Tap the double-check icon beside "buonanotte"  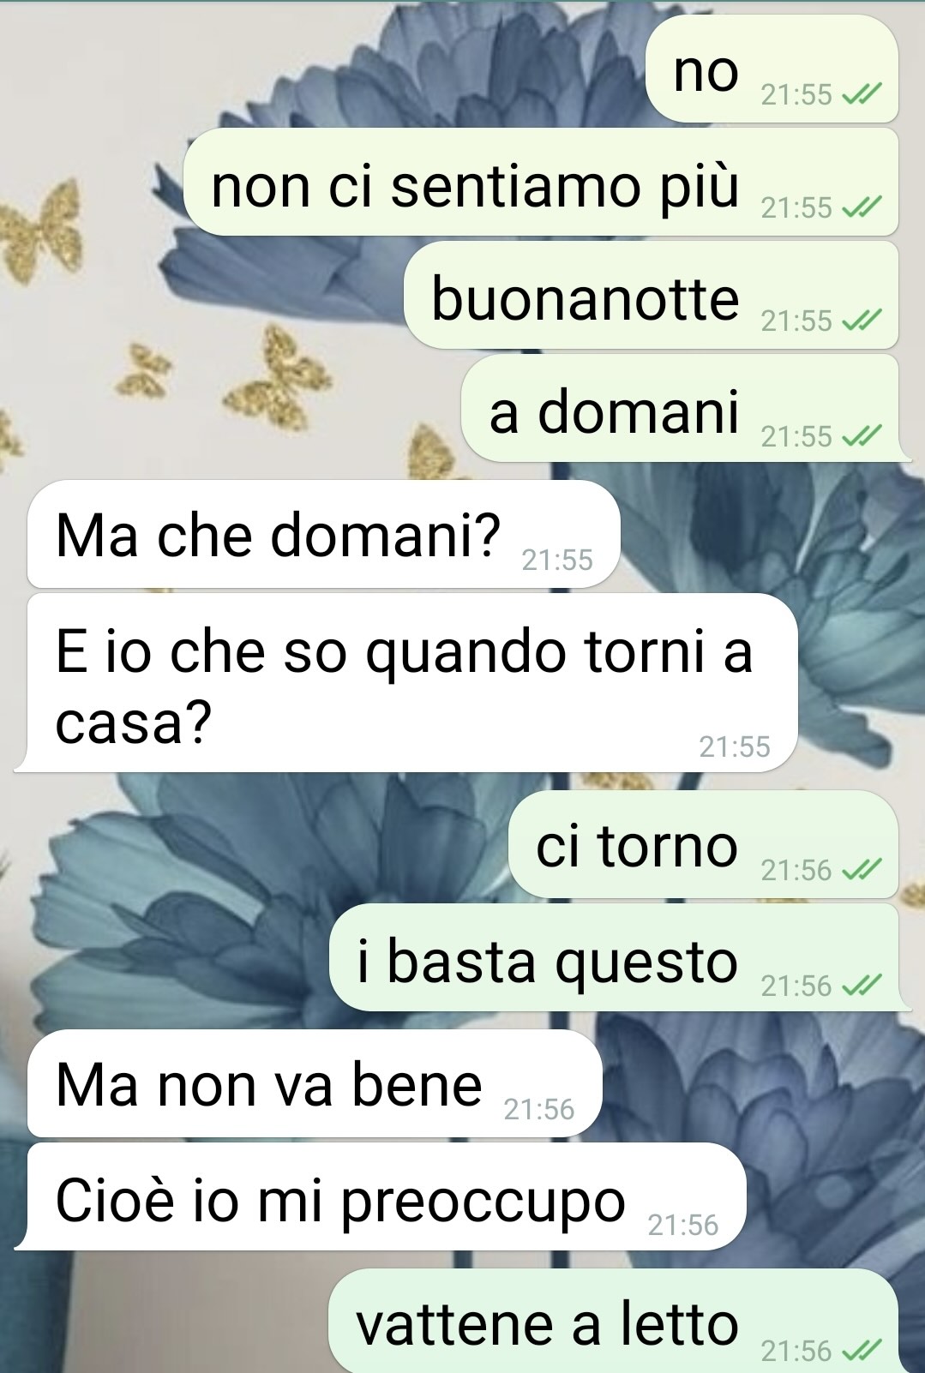tap(862, 321)
